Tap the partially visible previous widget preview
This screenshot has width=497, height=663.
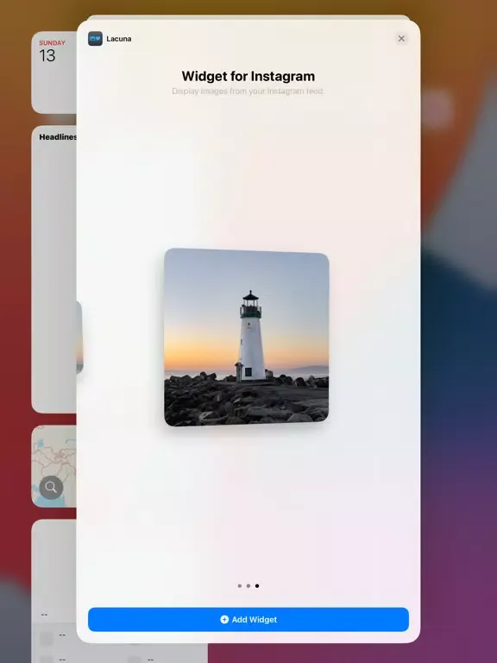(x=79, y=337)
